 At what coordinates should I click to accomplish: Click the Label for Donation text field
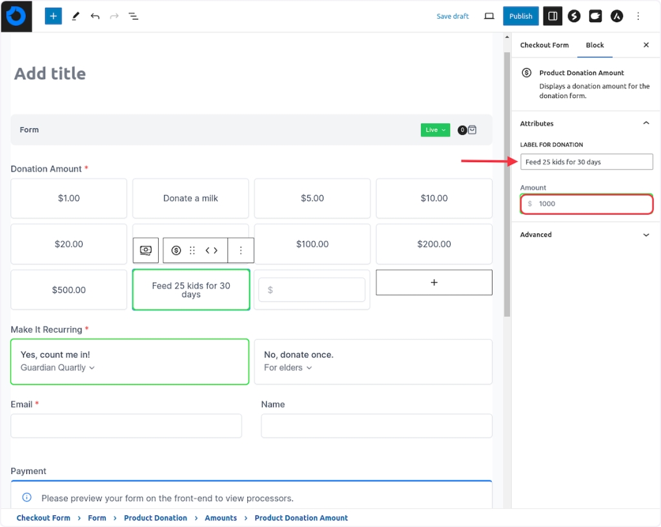586,162
